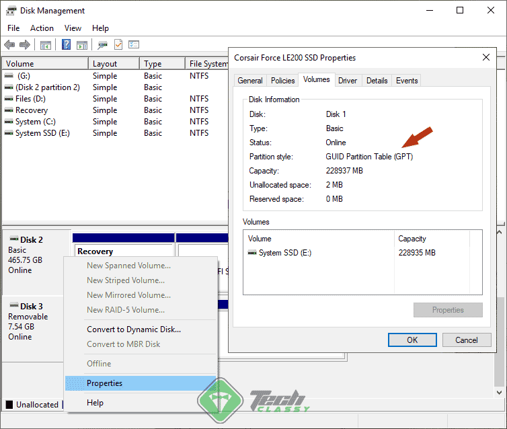This screenshot has height=429, width=507.
Task: Open the File menu
Action: 13,28
